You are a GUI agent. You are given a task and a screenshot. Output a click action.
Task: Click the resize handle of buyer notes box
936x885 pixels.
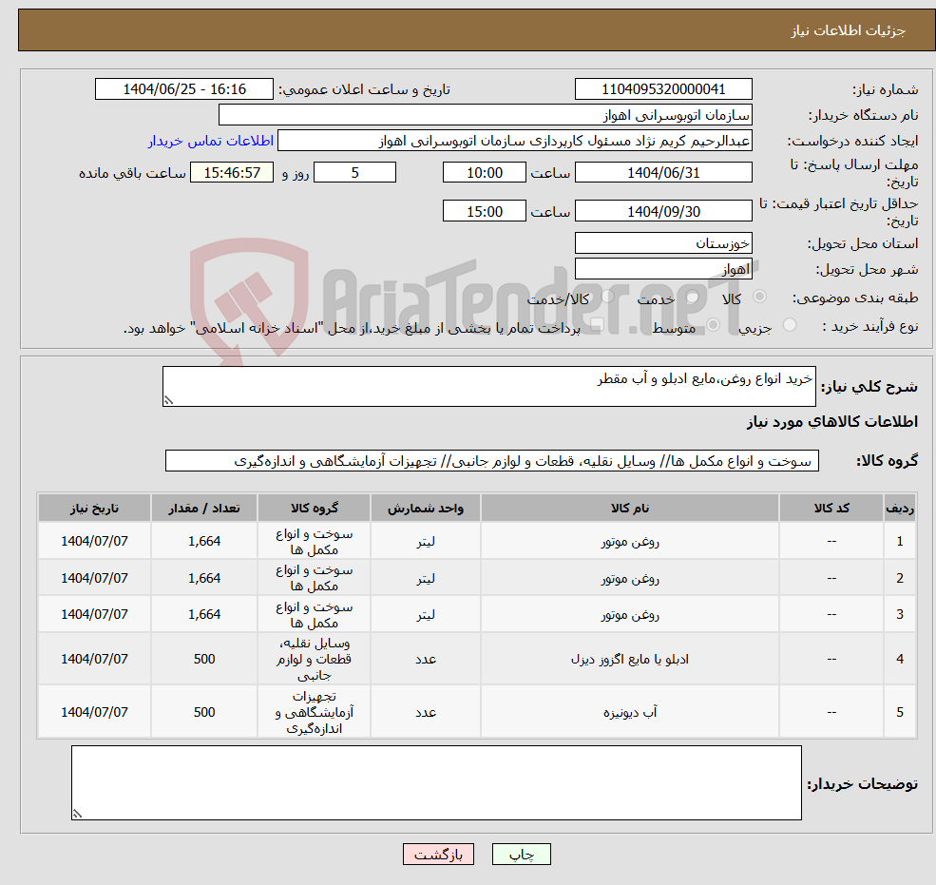pyautogui.click(x=79, y=815)
